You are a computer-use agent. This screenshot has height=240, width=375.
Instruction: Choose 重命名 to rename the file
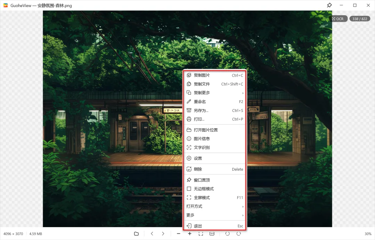tap(215, 102)
